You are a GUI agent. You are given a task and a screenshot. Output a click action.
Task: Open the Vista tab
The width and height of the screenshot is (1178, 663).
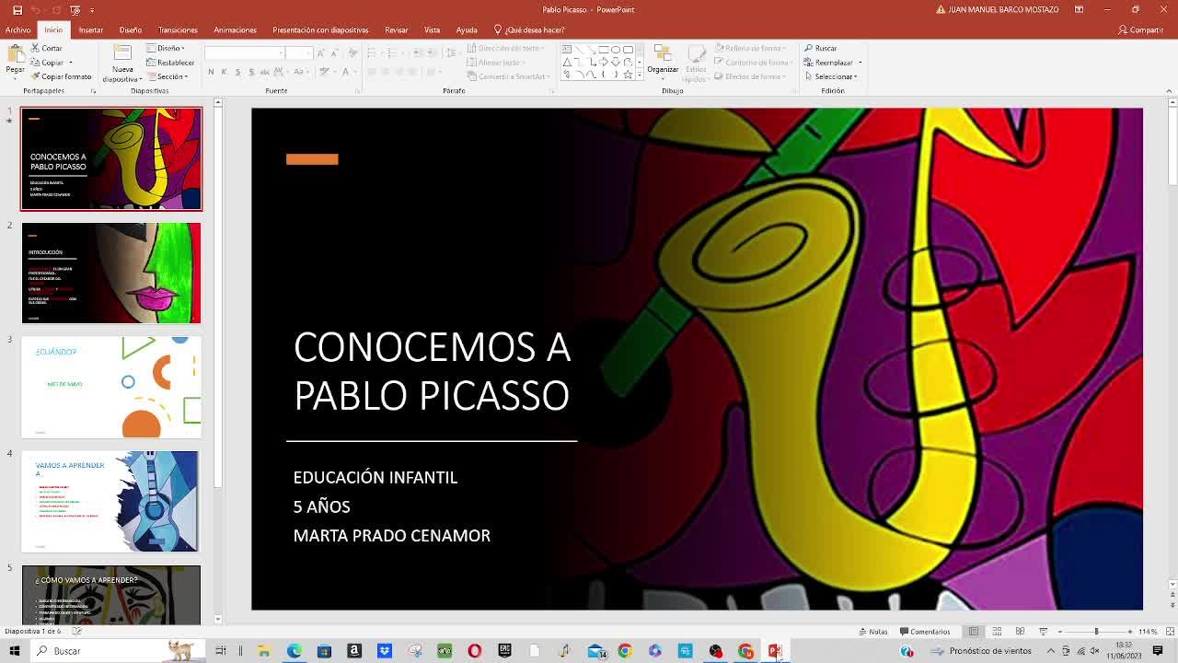click(x=432, y=29)
